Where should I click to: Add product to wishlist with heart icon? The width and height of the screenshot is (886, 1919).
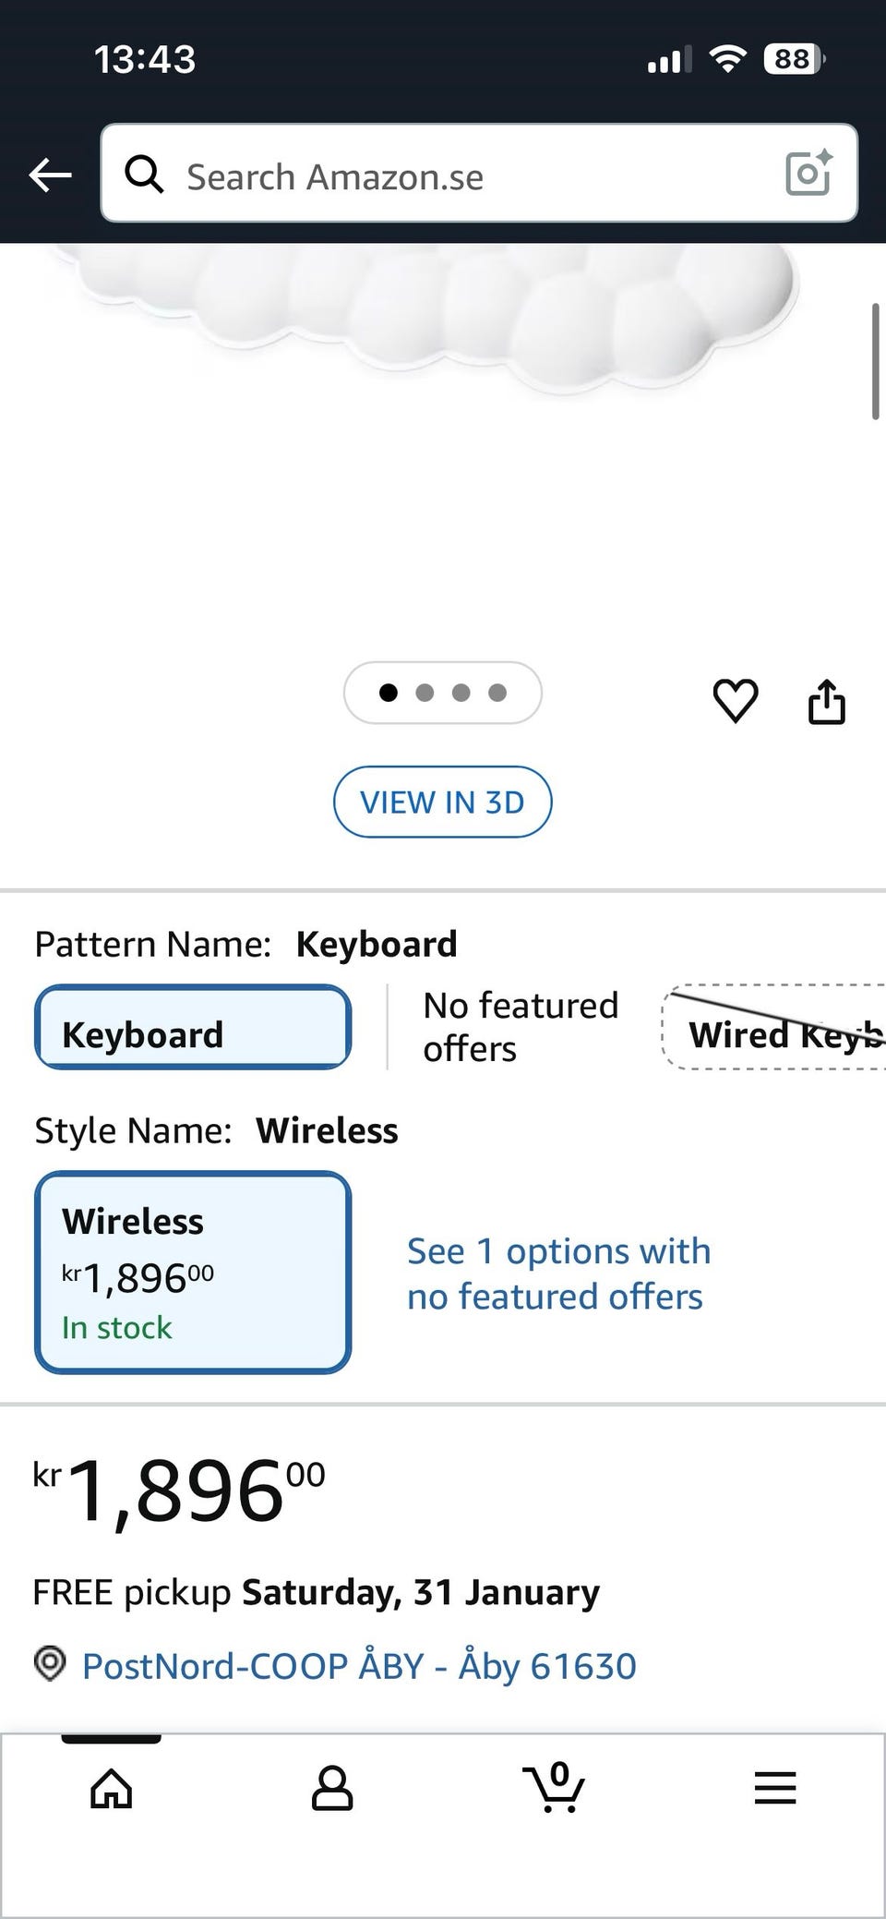tap(736, 700)
